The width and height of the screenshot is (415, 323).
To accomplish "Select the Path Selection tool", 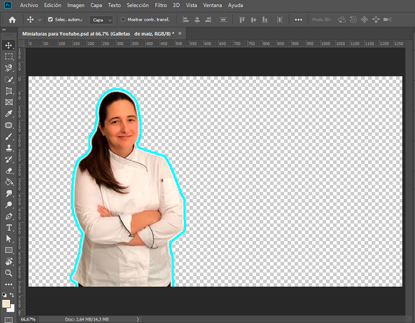I will [x=9, y=239].
